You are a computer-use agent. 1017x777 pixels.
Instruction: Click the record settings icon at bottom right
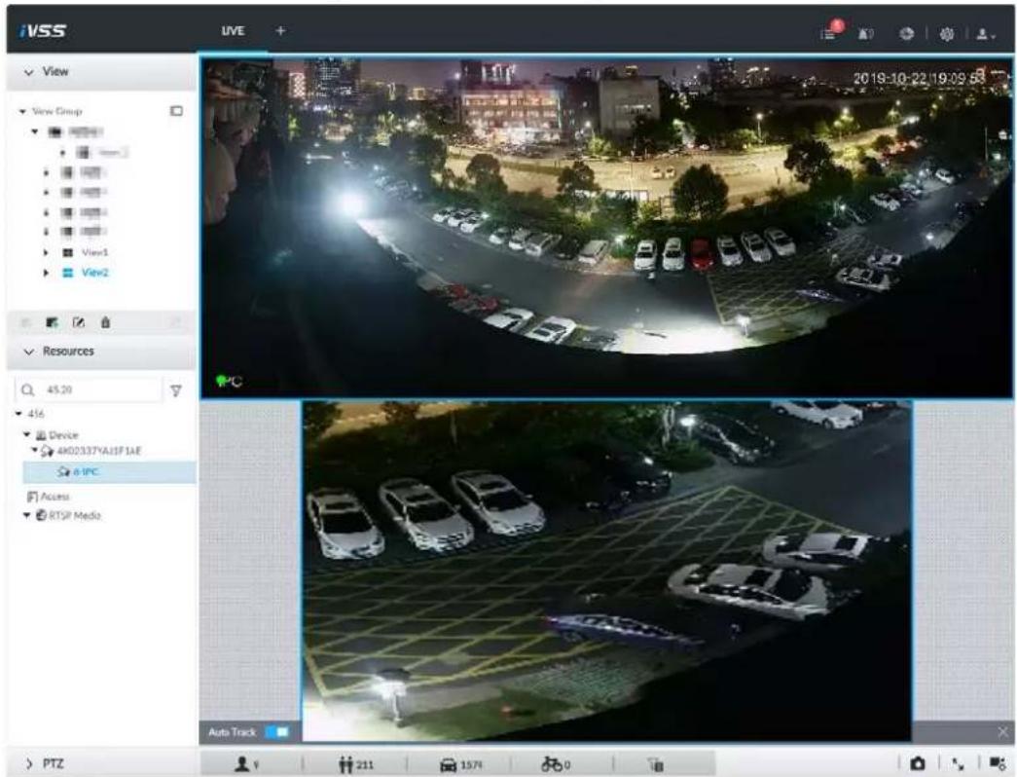pos(997,764)
